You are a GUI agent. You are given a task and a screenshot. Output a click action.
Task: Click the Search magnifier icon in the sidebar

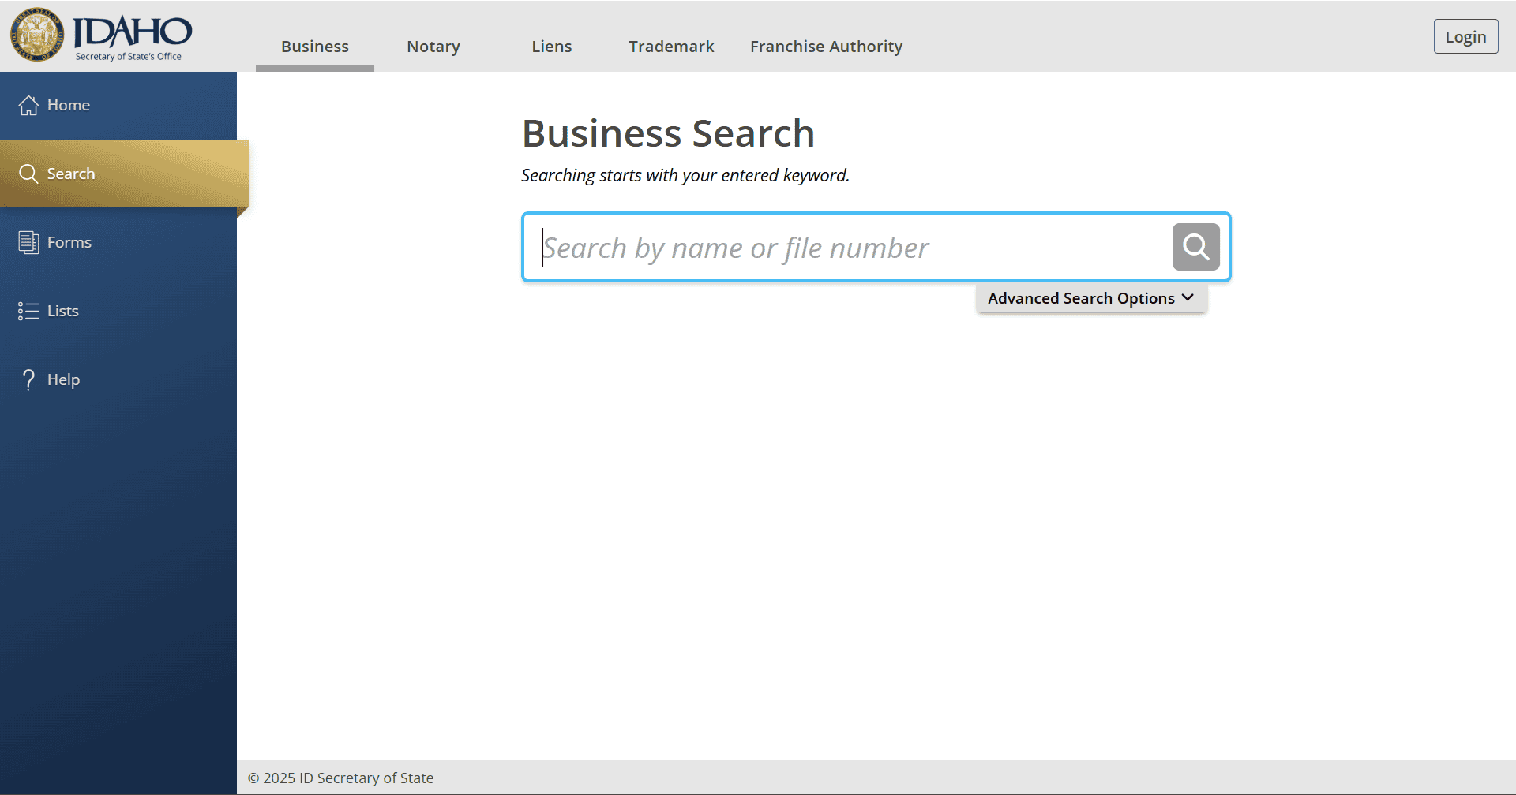[28, 174]
